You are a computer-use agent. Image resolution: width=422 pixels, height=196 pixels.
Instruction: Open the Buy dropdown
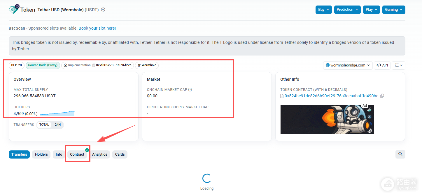(324, 10)
